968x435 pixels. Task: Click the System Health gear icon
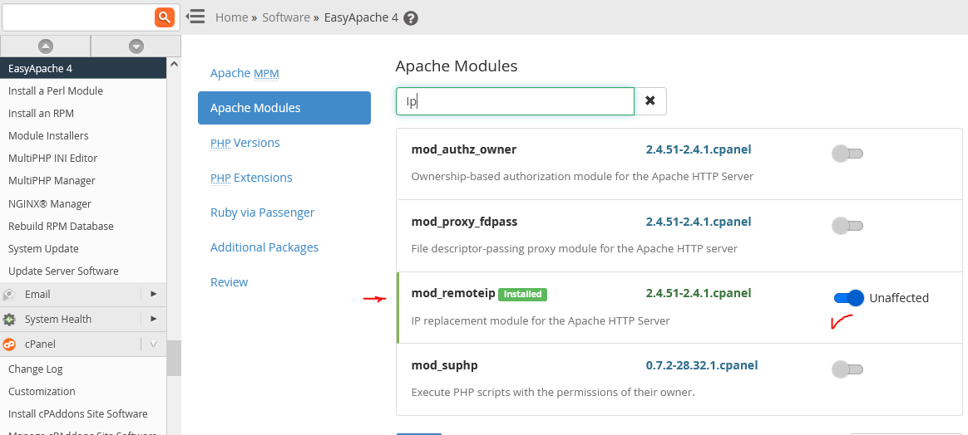click(9, 319)
